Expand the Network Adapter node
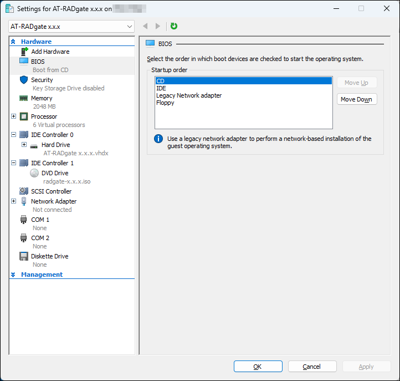The height and width of the screenshot is (381, 400). [14, 201]
